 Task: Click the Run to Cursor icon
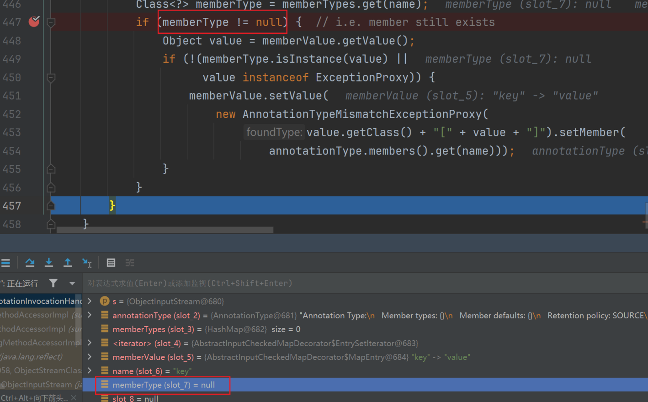pyautogui.click(x=87, y=263)
